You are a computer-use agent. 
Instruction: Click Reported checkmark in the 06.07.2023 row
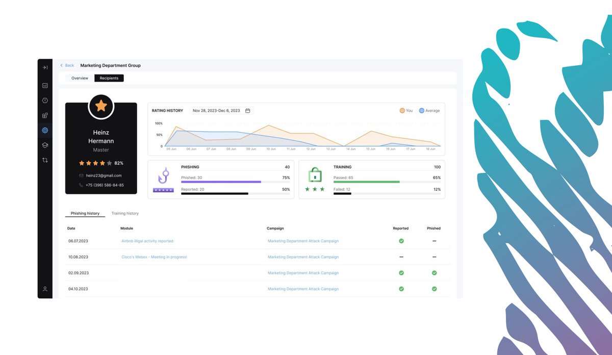(401, 241)
